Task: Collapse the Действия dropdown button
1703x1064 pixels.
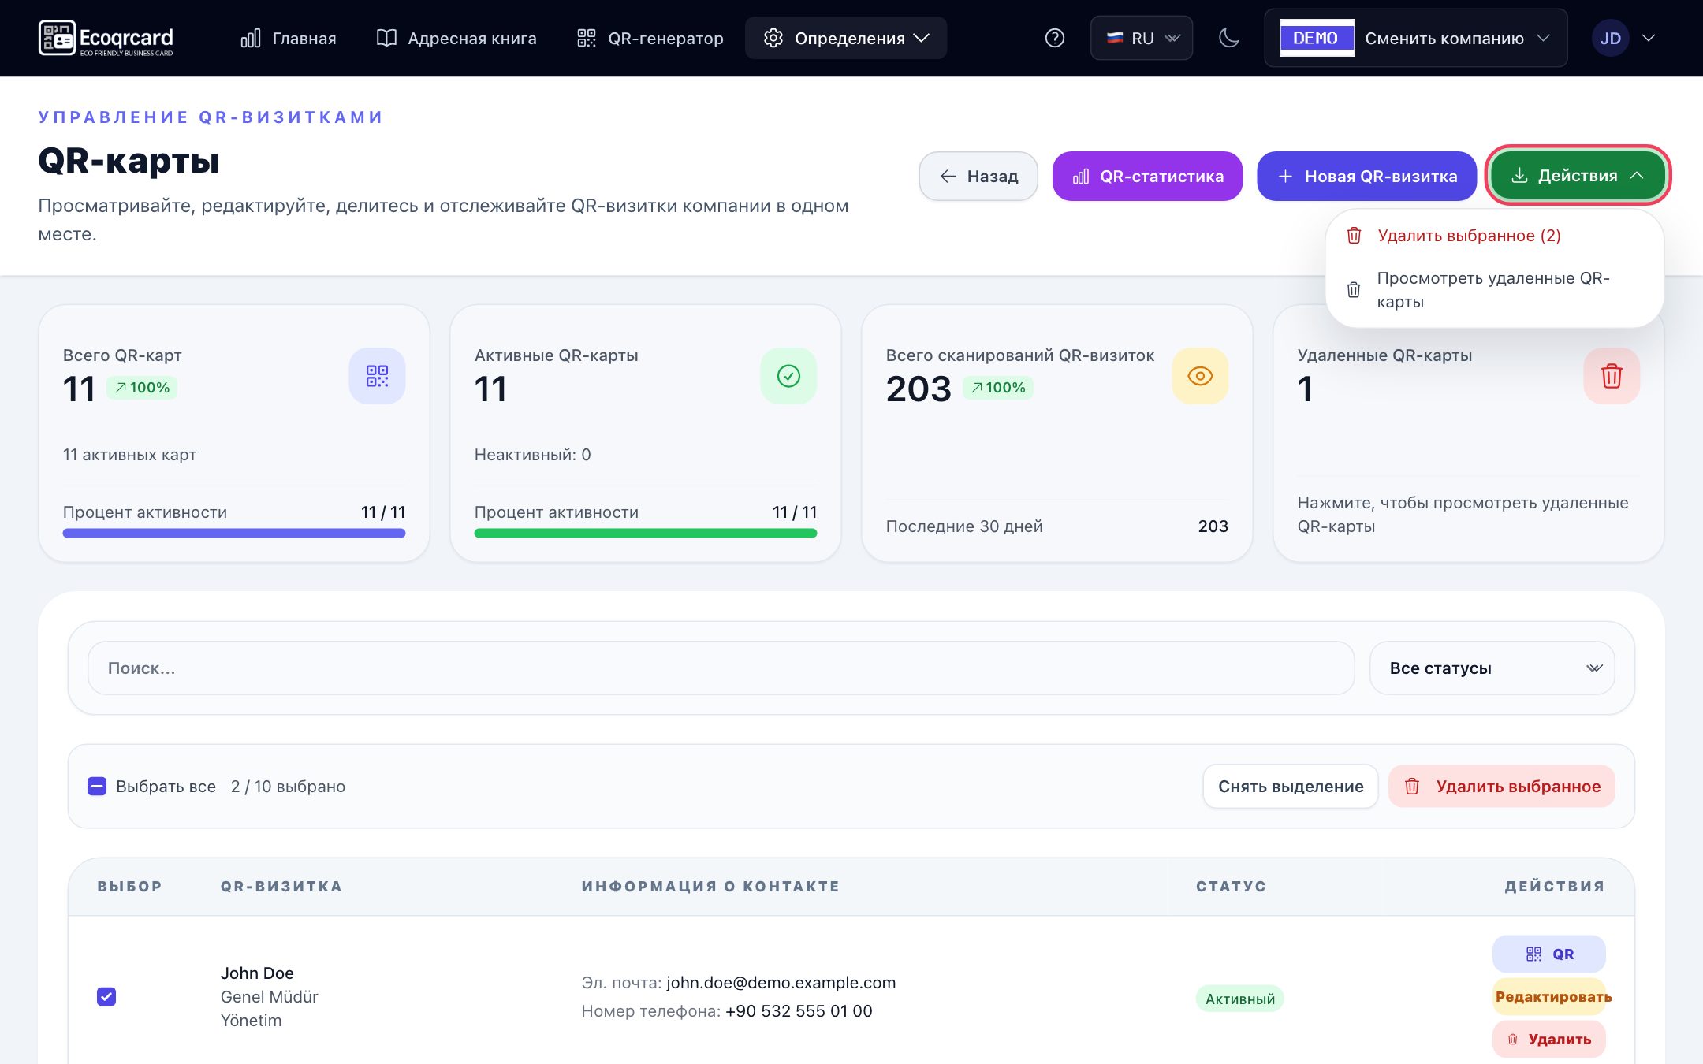Action: point(1578,176)
